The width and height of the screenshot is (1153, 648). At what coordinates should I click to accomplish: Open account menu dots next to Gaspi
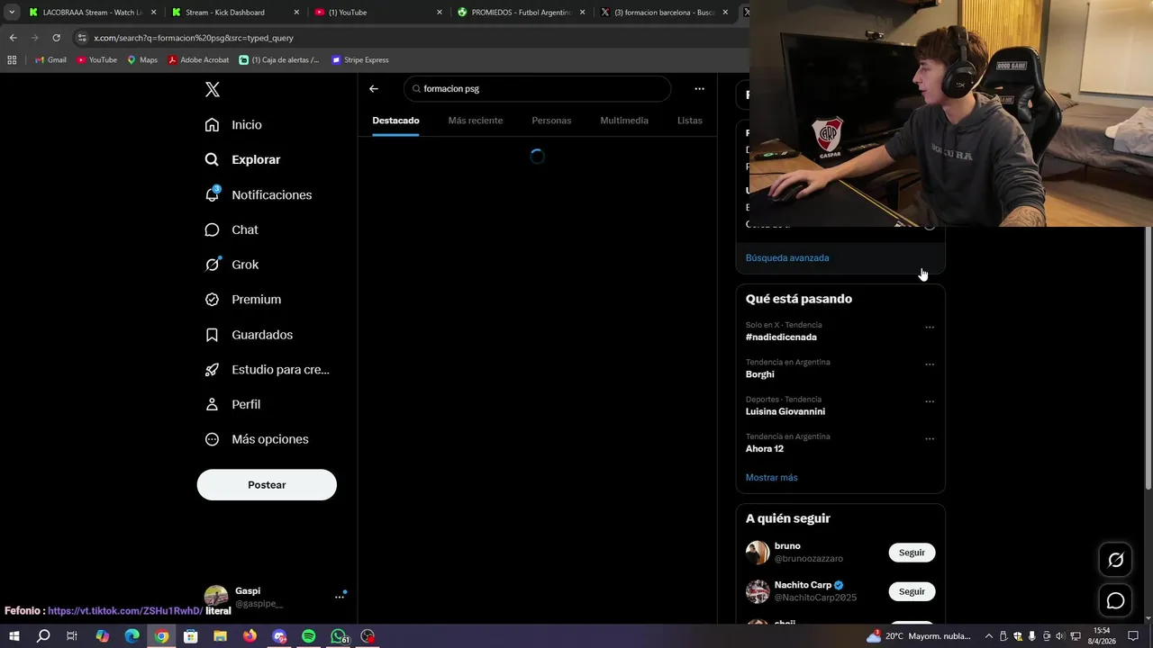tap(340, 597)
